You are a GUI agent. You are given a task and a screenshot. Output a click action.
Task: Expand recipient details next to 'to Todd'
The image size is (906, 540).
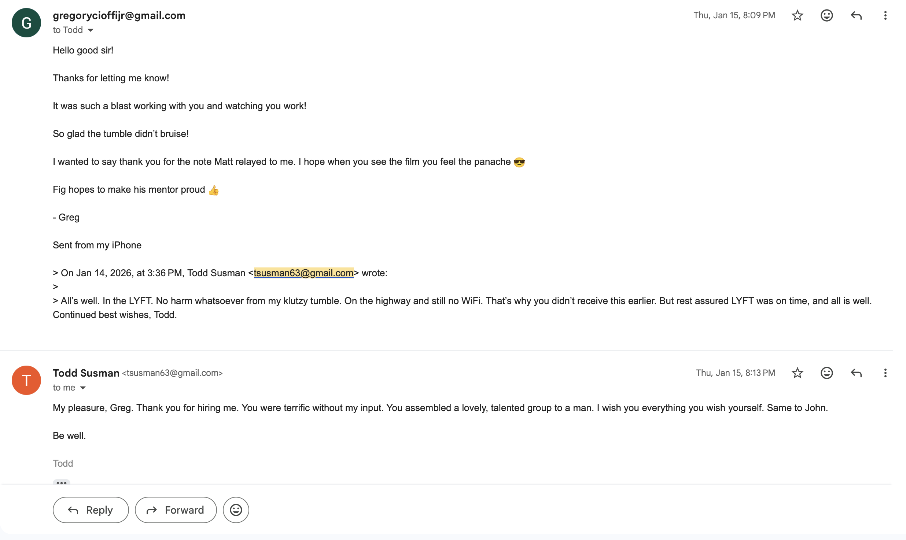pos(91,30)
